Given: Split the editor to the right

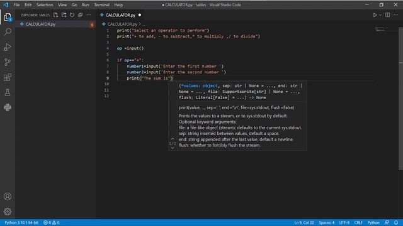Looking at the screenshot, I should point(388,15).
